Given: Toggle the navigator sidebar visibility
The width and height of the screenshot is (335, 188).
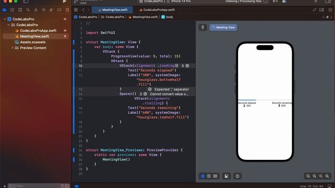Looking at the screenshot, I should coord(26,1).
